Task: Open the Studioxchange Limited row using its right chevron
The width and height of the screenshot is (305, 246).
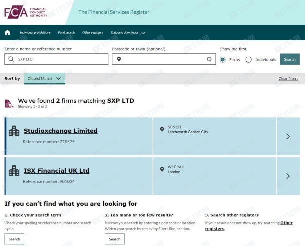Action: (288, 136)
